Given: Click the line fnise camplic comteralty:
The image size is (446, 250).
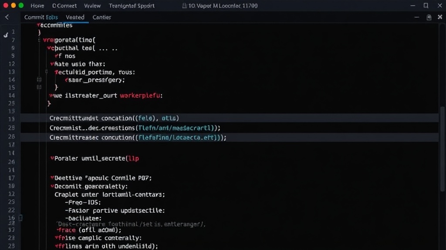Looking at the screenshot, I should pyautogui.click(x=98, y=238).
